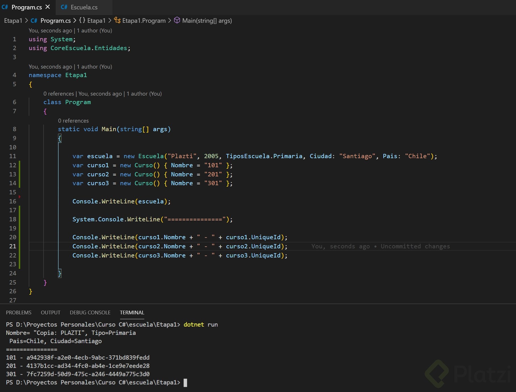516x392 pixels.
Task: Click the Pais=Chile, Ciudad=Santiago terminal line
Action: point(55,341)
